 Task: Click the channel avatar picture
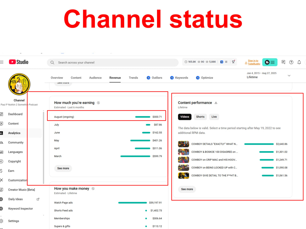tap(19, 84)
